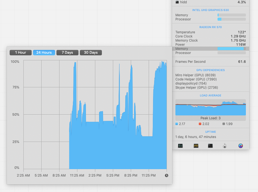The width and height of the screenshot is (258, 192).
Task: Open Activity Monitor from the panel footer
Action: (180, 146)
